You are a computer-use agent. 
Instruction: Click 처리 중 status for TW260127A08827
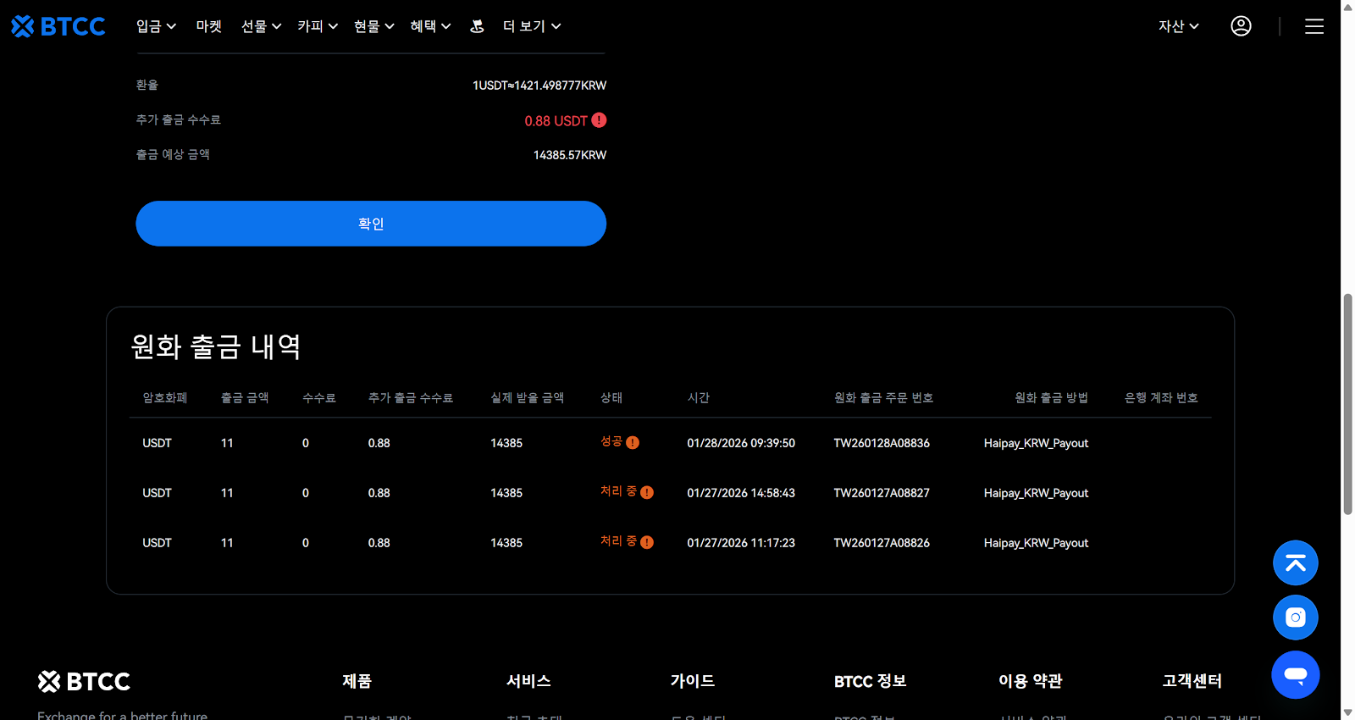pos(618,491)
